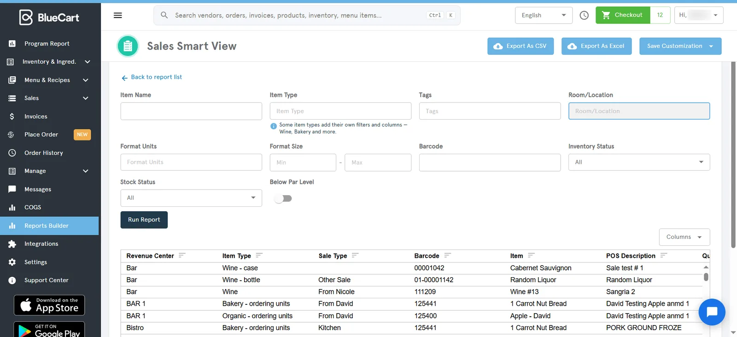This screenshot has height=337, width=737.
Task: Click the Program Report sidebar icon
Action: 12,44
